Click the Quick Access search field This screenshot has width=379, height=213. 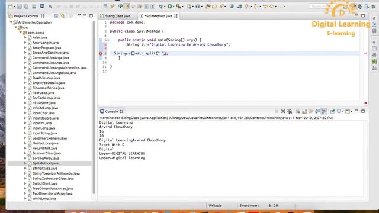[x=322, y=7]
